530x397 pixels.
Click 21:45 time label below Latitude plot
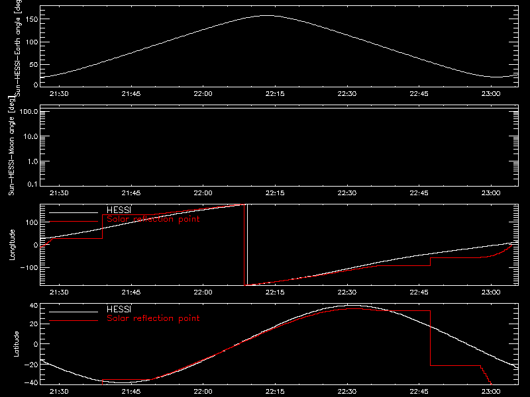tap(131, 392)
